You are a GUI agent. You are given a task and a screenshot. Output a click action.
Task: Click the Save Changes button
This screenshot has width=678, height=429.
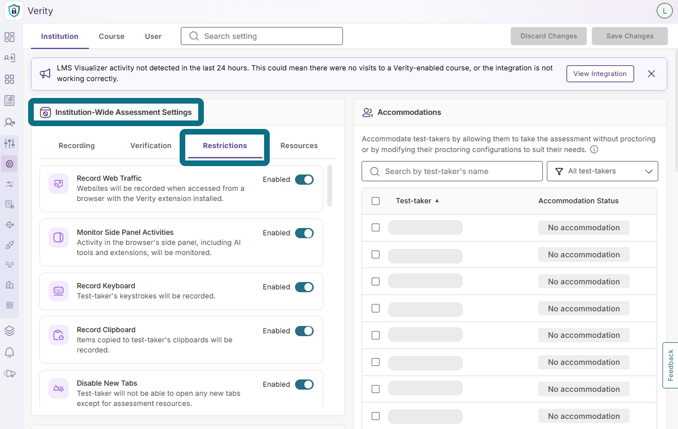click(x=630, y=36)
